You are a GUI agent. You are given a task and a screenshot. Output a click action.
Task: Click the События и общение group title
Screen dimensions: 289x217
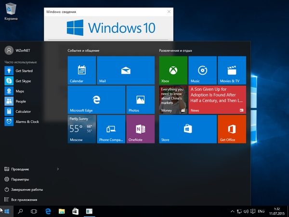83,51
